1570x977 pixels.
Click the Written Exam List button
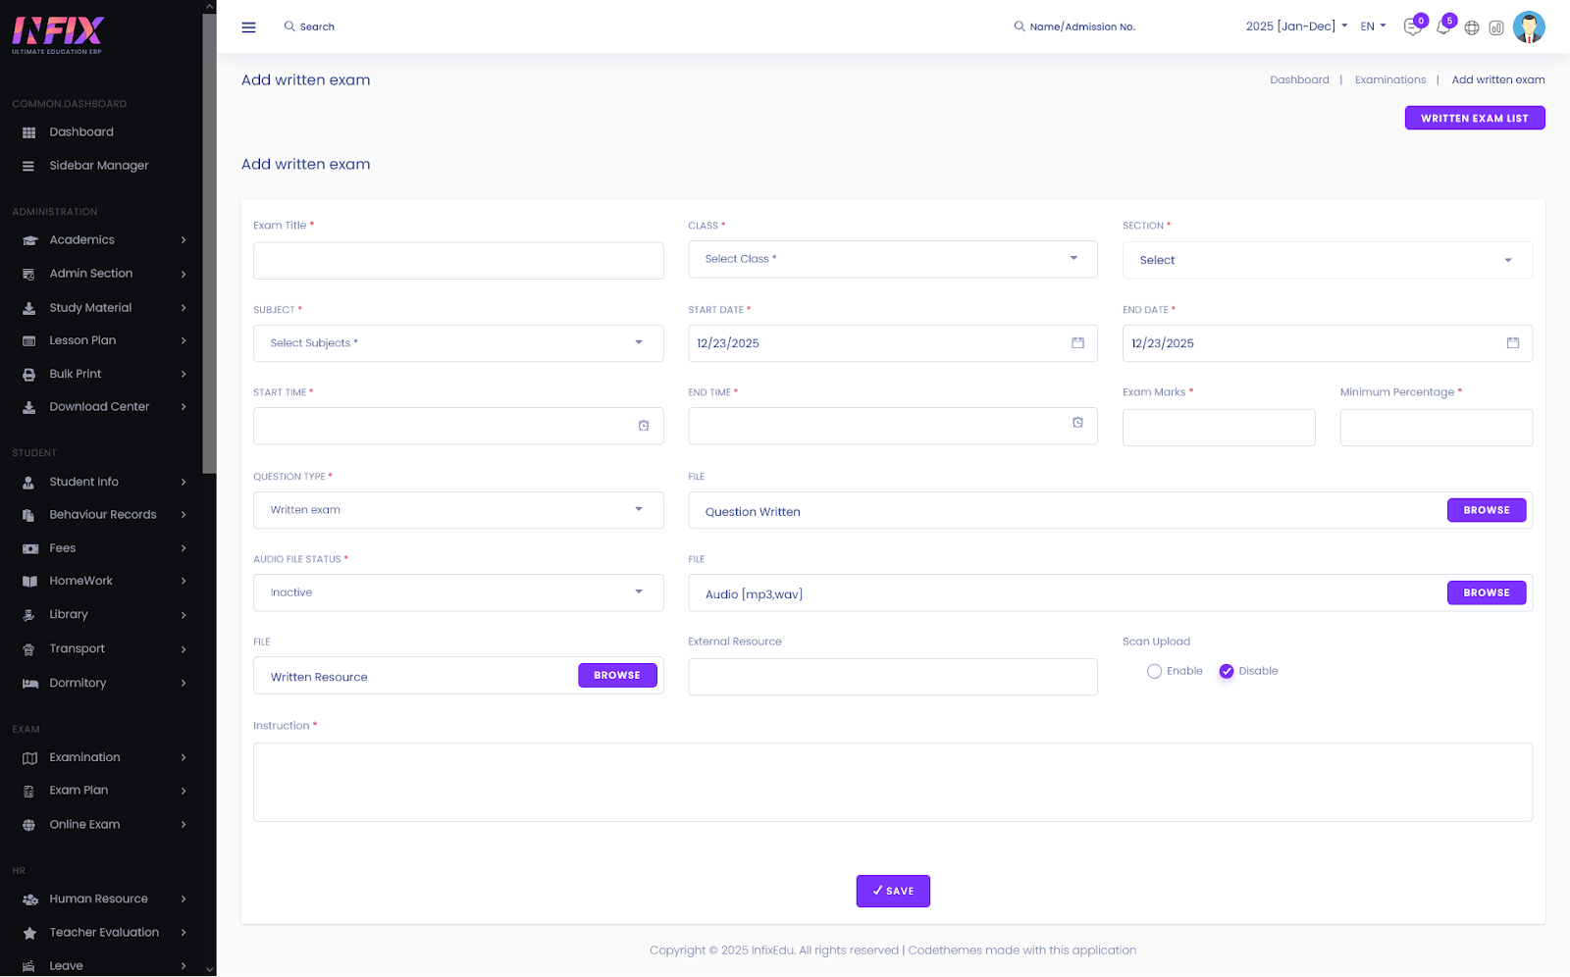tap(1474, 119)
